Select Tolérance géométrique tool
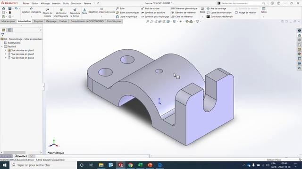 click(184, 8)
